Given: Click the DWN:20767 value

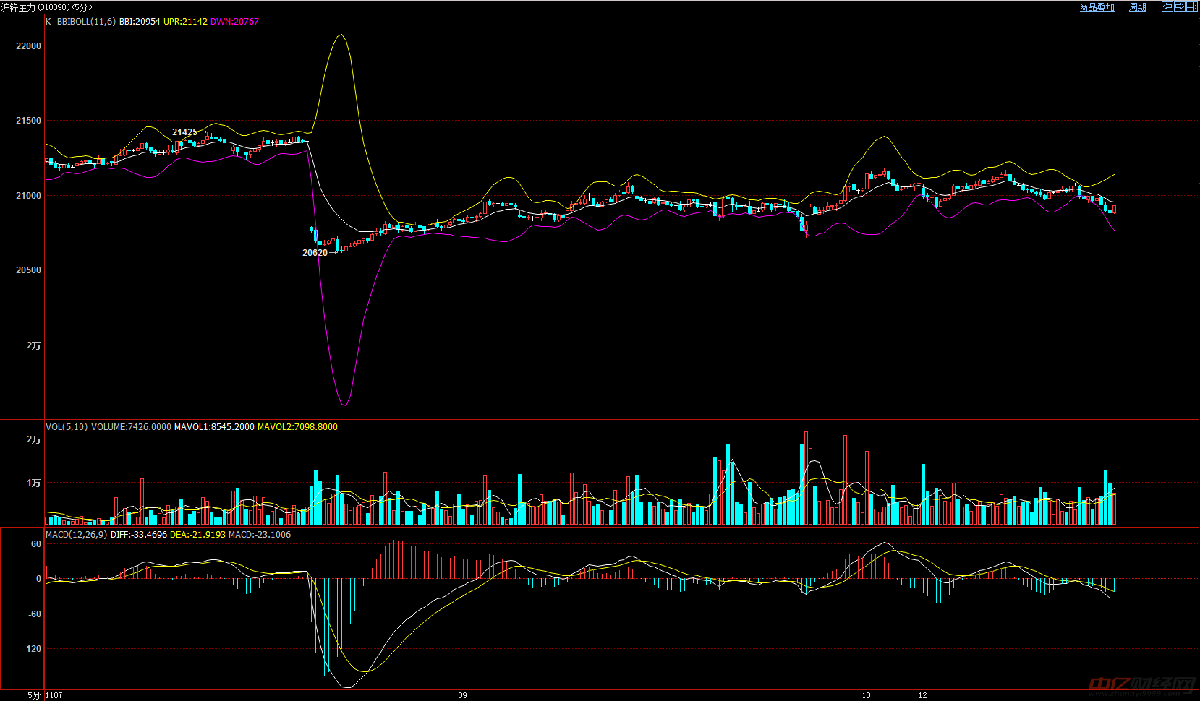Looking at the screenshot, I should pyautogui.click(x=234, y=22).
